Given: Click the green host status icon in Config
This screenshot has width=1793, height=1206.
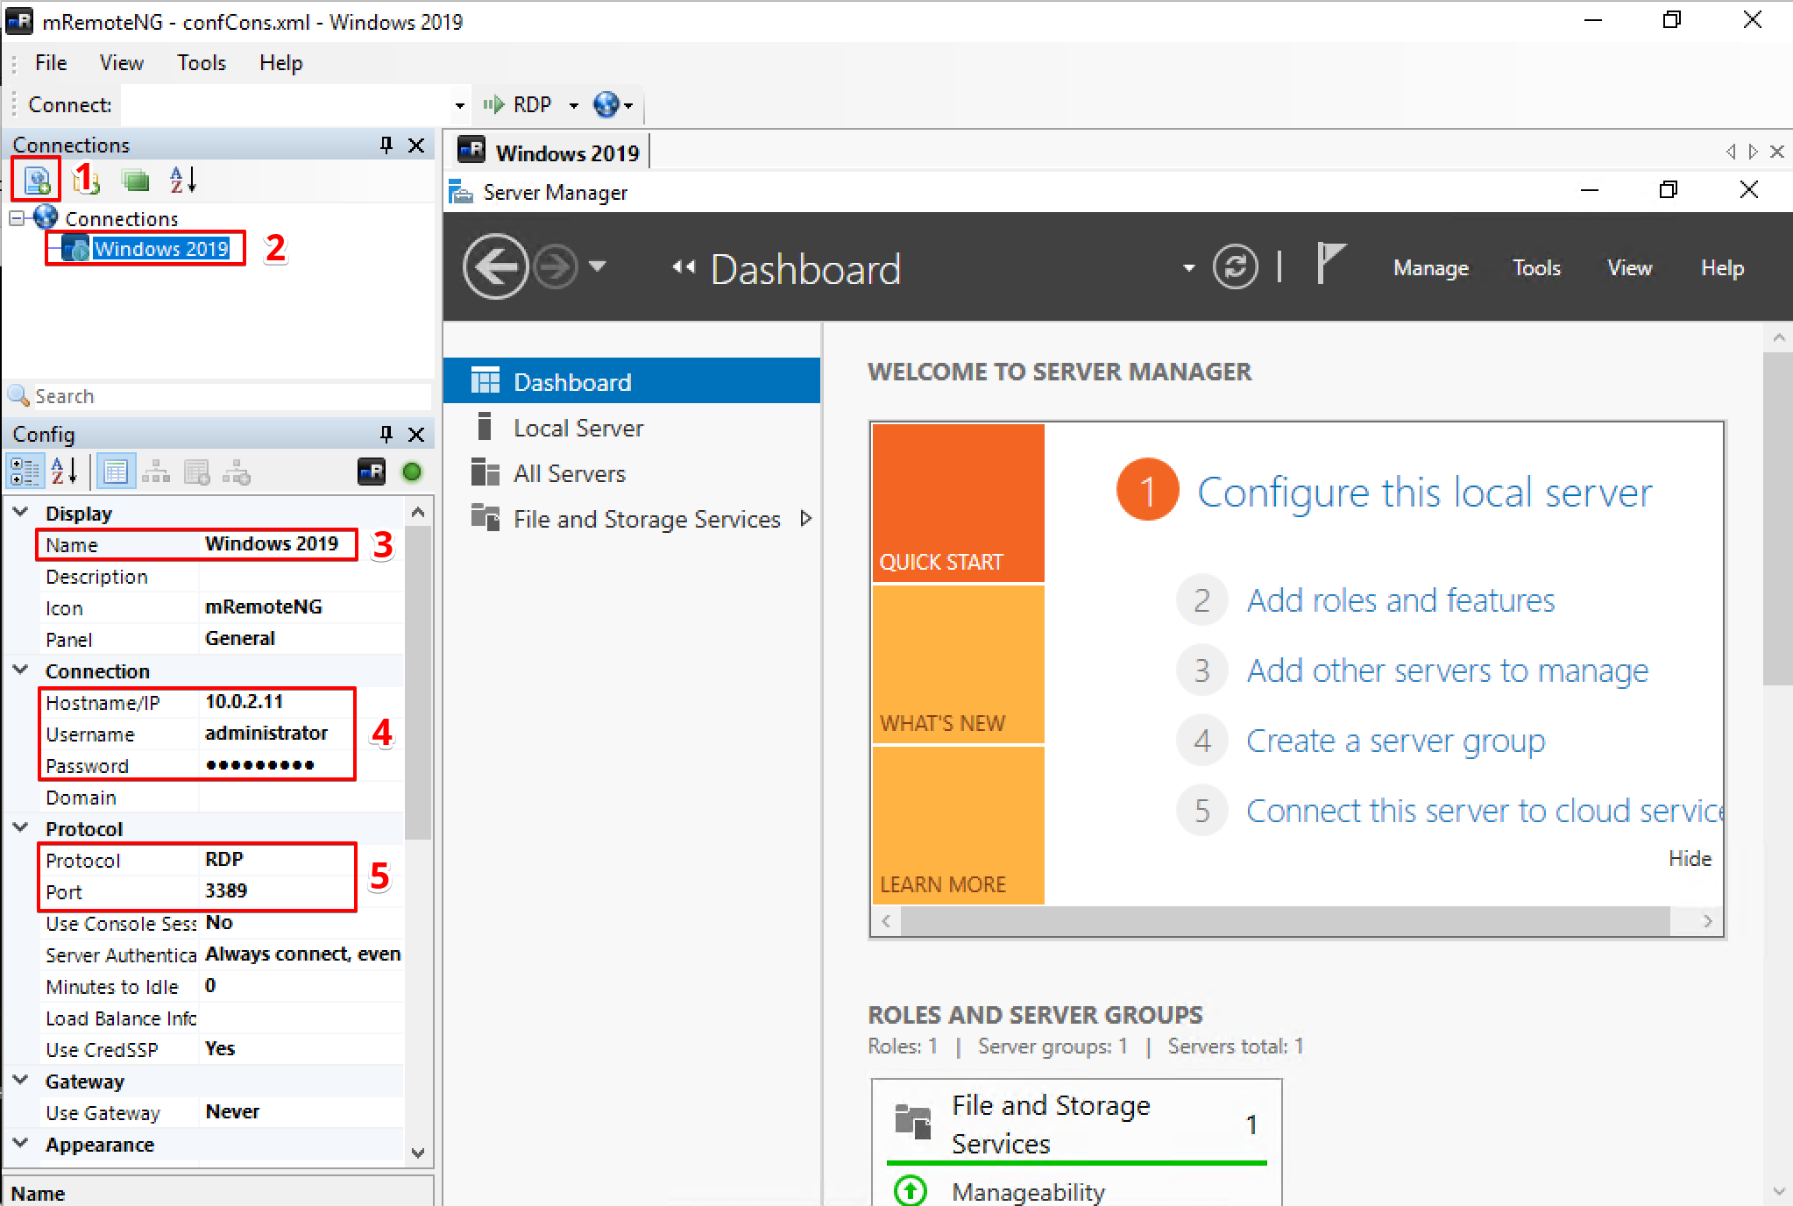Looking at the screenshot, I should tap(412, 472).
